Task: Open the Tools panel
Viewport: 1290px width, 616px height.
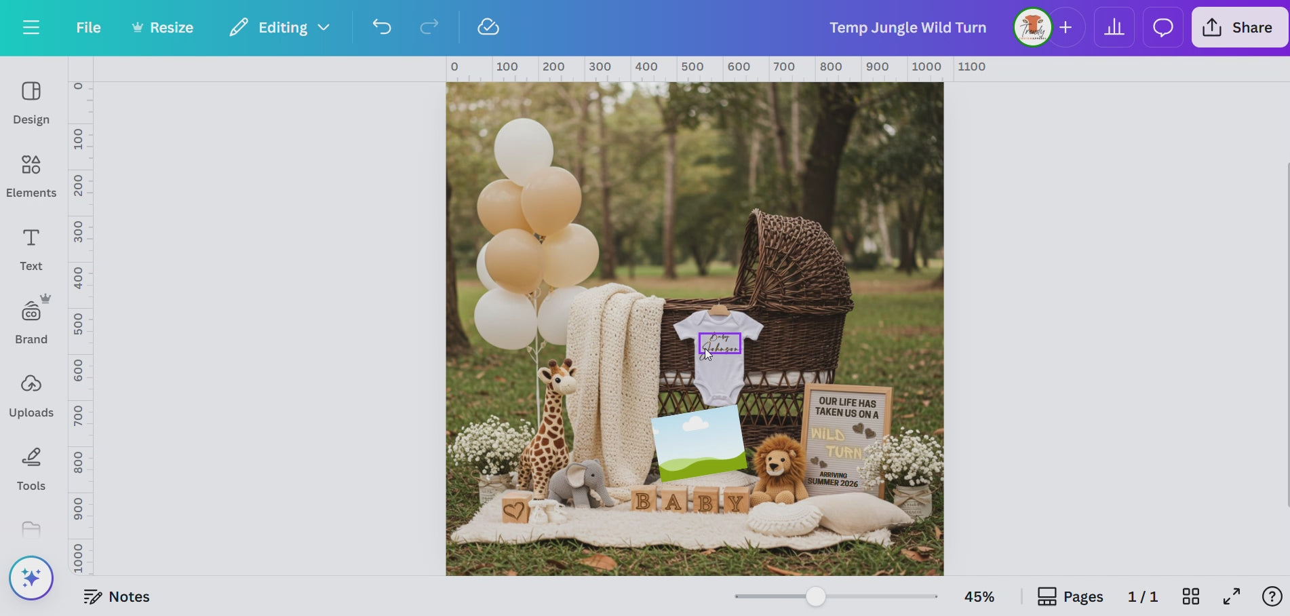Action: click(x=31, y=469)
